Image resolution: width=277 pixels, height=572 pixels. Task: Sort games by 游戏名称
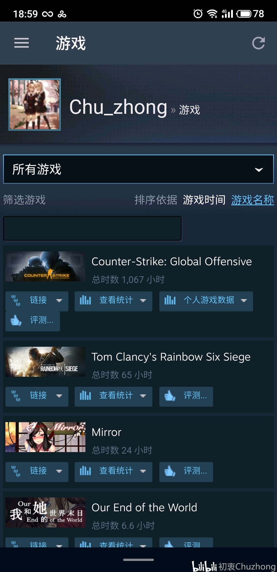point(252,200)
